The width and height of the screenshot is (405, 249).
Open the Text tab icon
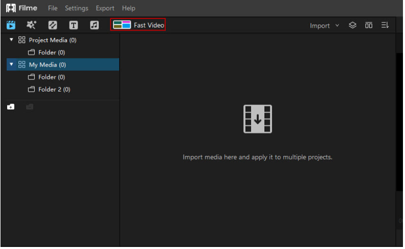[x=73, y=25]
